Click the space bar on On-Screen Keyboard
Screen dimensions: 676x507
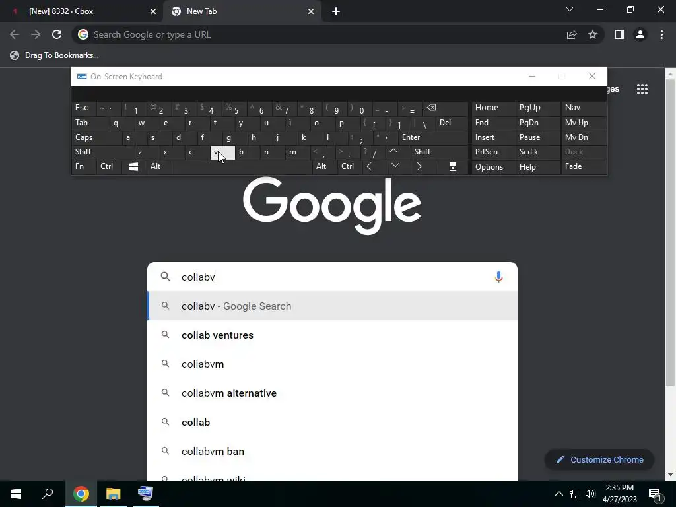tap(242, 167)
